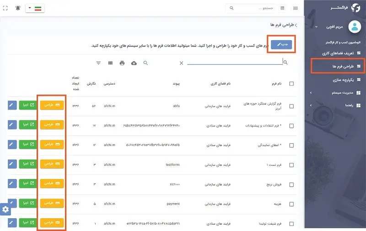The width and height of the screenshot is (366, 231).
Task: Select the checkbox for the هزینه form row
Action: [291, 204]
